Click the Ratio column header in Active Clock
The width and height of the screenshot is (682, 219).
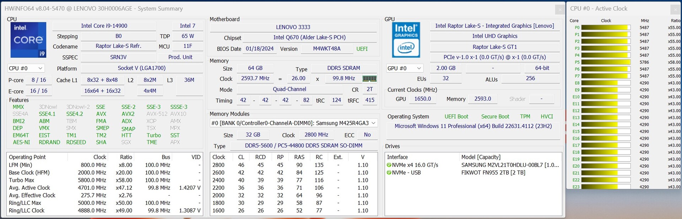[675, 21]
